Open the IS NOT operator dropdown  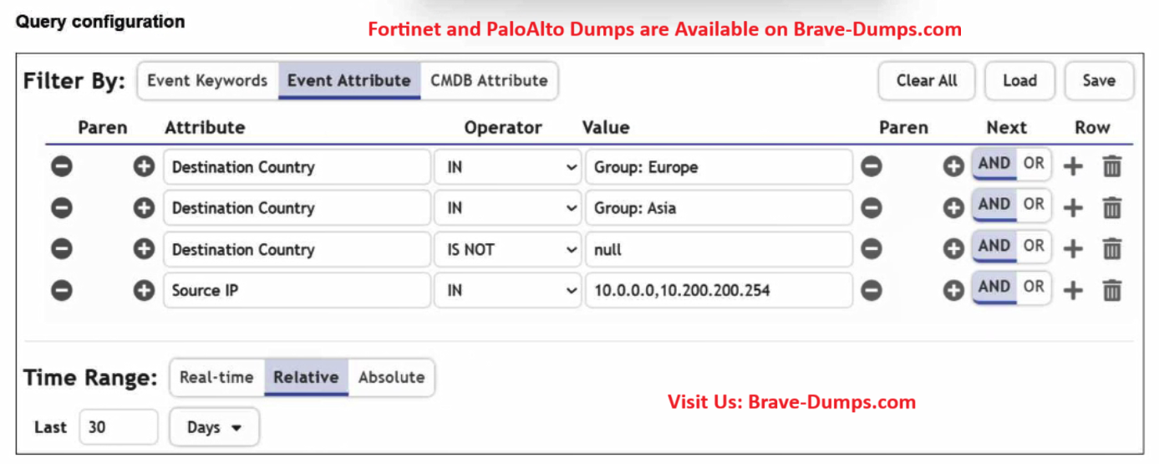click(x=506, y=249)
